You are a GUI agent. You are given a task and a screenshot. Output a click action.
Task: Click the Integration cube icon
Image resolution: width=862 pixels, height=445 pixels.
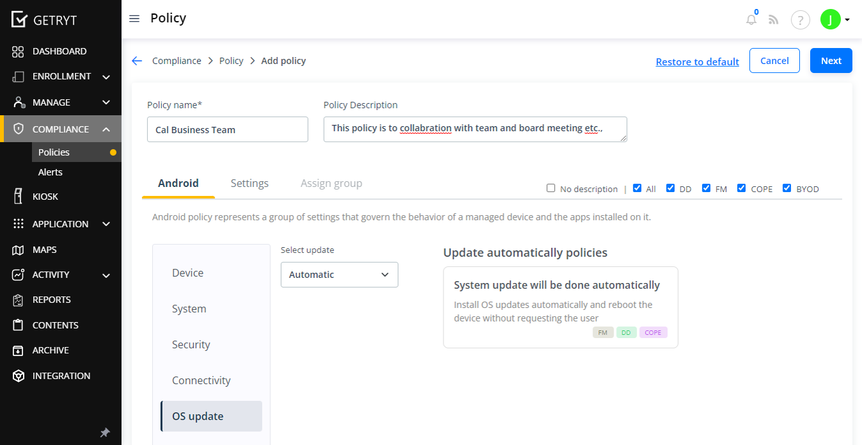tap(19, 376)
